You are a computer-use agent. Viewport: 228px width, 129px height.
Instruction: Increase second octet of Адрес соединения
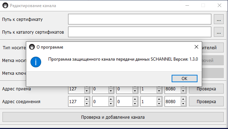click(111, 99)
